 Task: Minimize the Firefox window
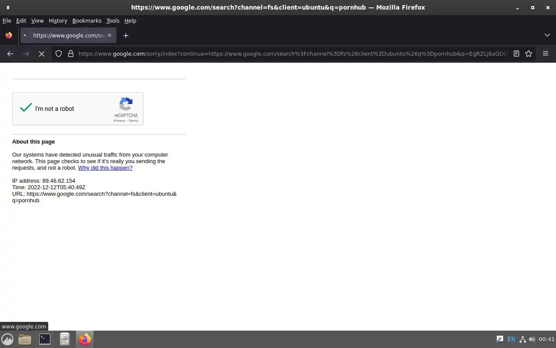click(517, 7)
